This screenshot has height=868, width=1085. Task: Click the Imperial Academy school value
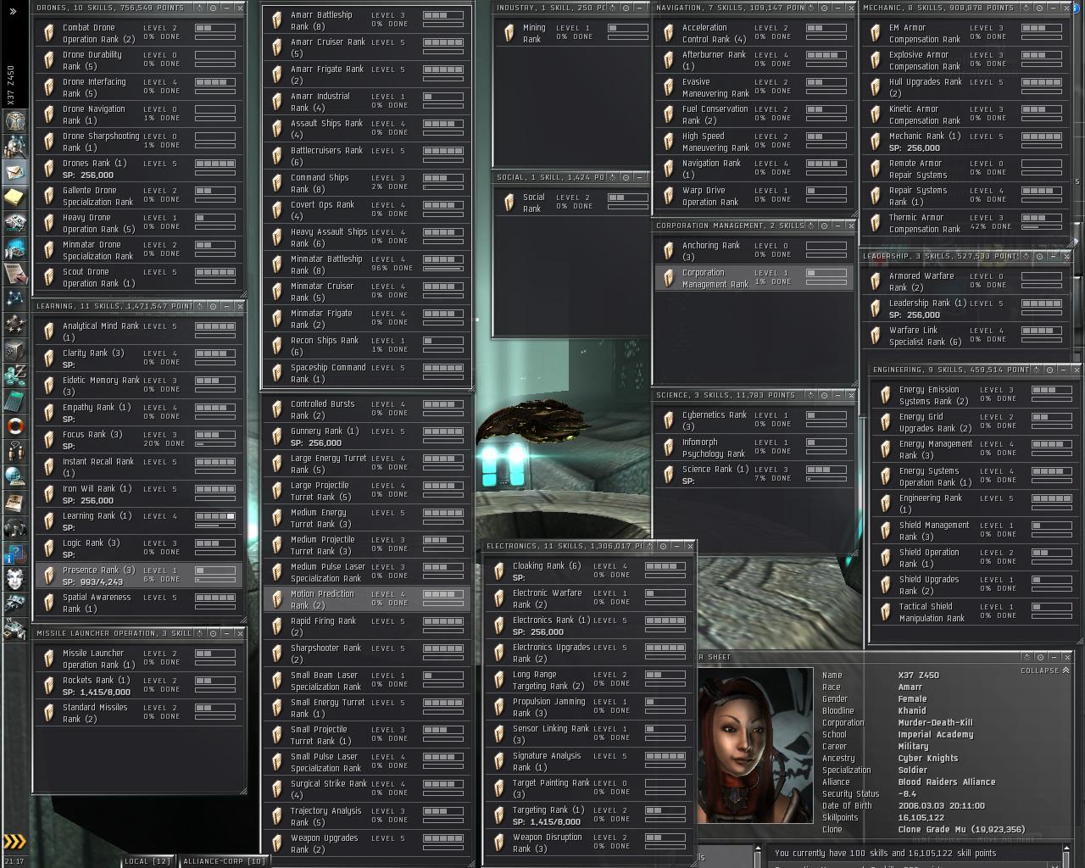936,735
